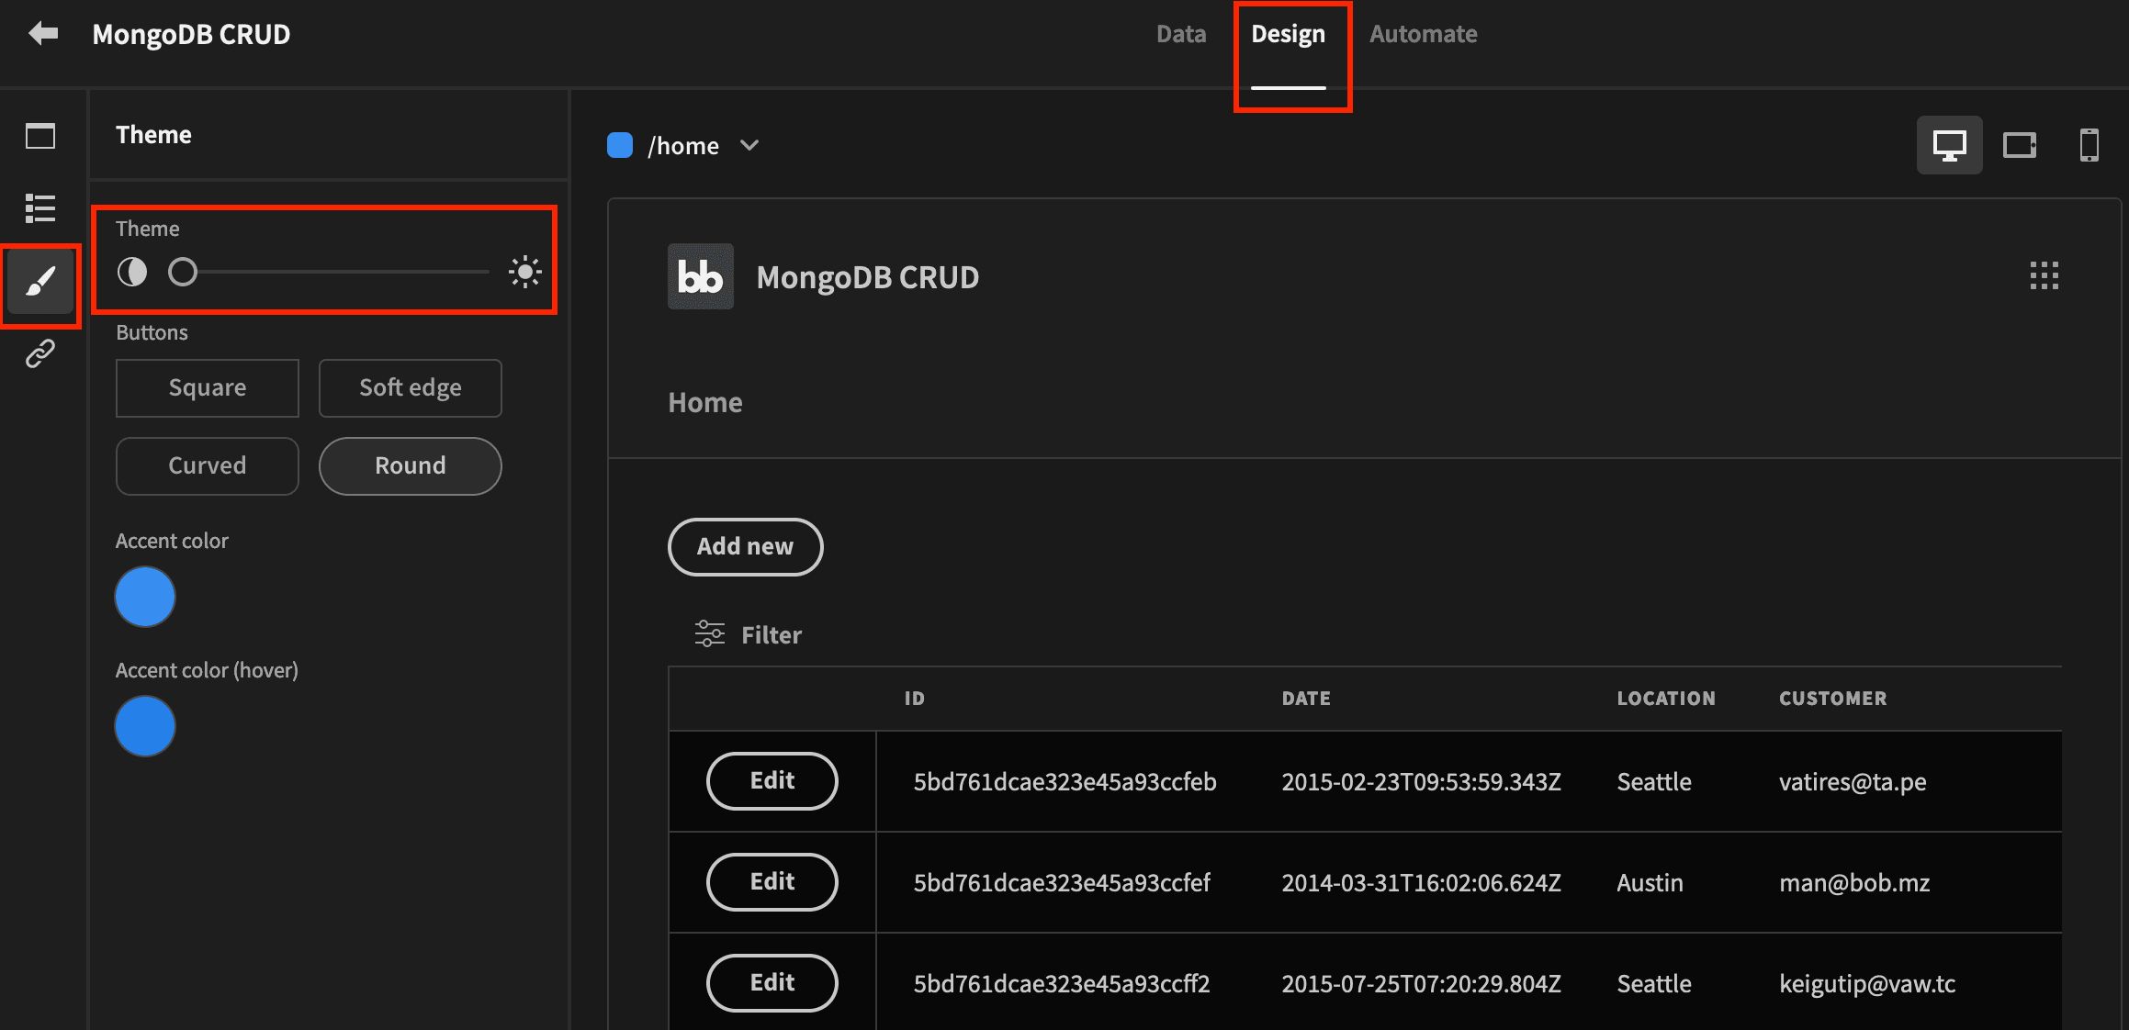Open the Navigation link icon in sidebar

pos(40,353)
